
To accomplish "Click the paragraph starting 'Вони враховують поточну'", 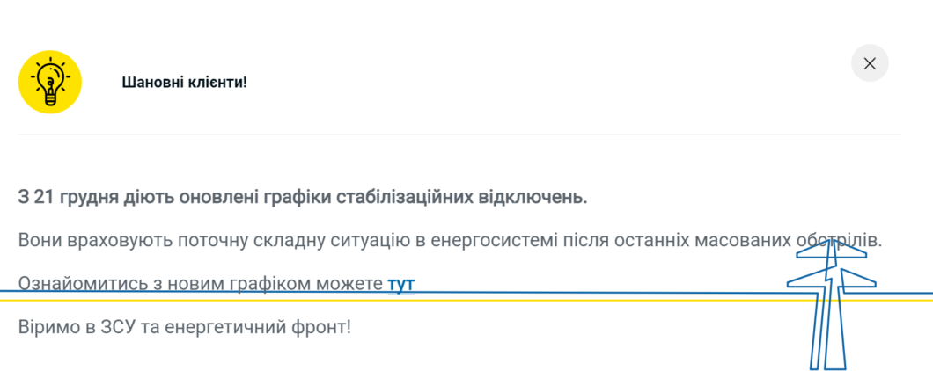I will pyautogui.click(x=450, y=241).
